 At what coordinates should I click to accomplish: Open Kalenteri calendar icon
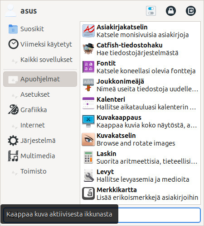pos(88,103)
